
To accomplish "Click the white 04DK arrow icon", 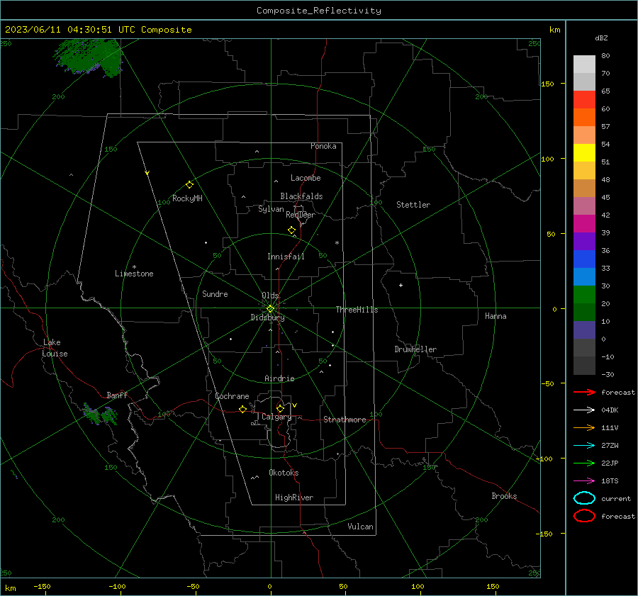I will coord(584,410).
